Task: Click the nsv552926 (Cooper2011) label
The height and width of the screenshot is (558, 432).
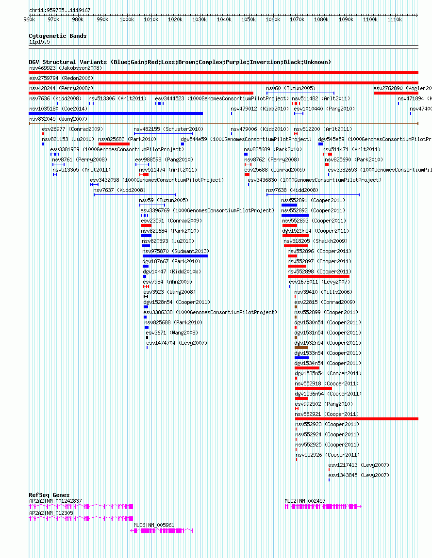Action: (x=328, y=455)
